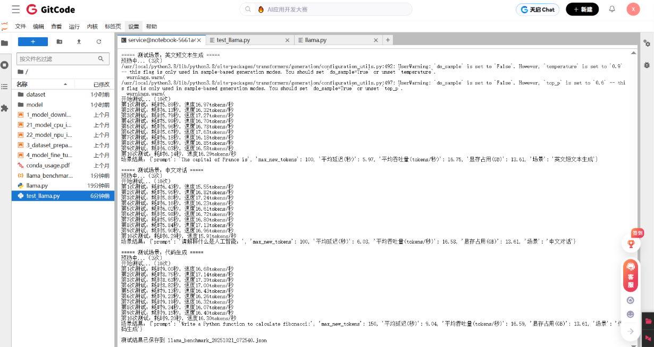Open 天启 Chat
654x347 pixels.
pyautogui.click(x=538, y=10)
